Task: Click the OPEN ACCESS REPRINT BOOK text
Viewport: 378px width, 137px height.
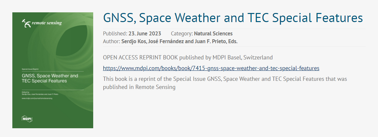Action: pos(140,57)
